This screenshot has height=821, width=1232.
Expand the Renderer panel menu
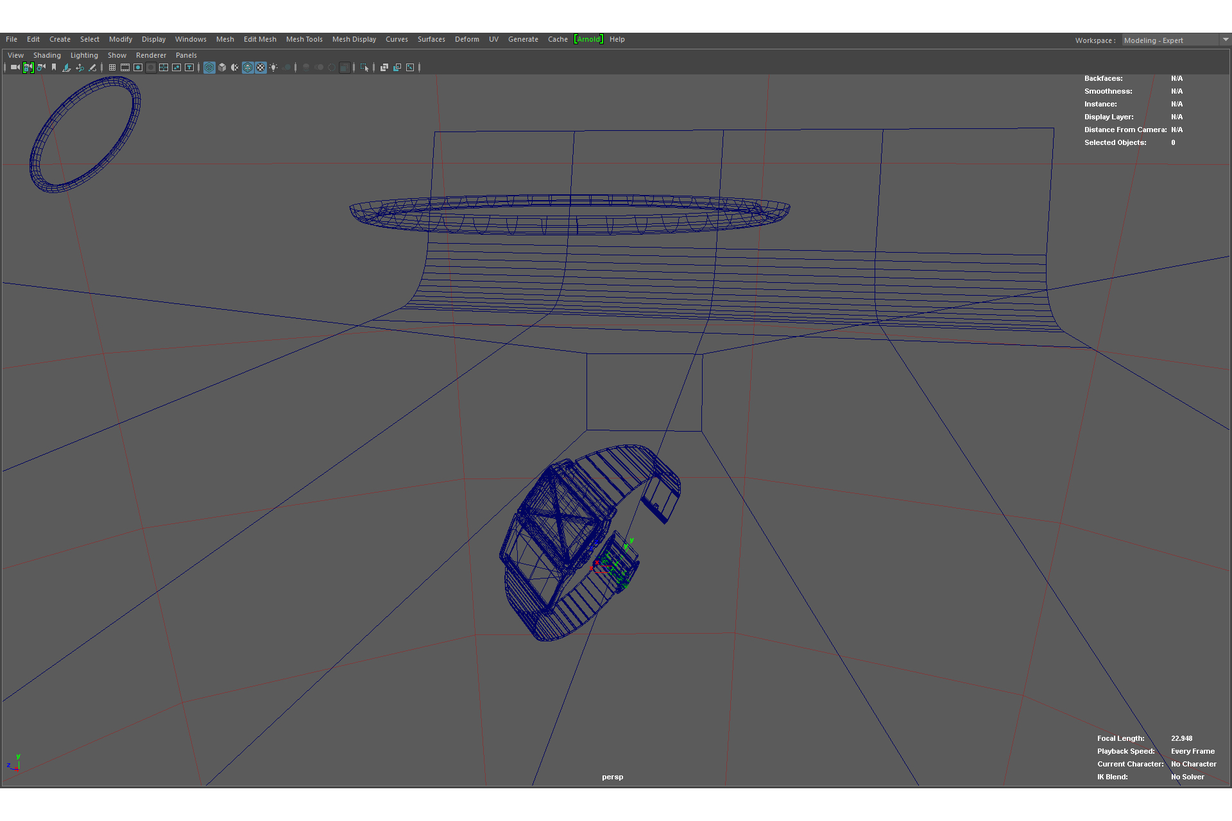tap(151, 55)
